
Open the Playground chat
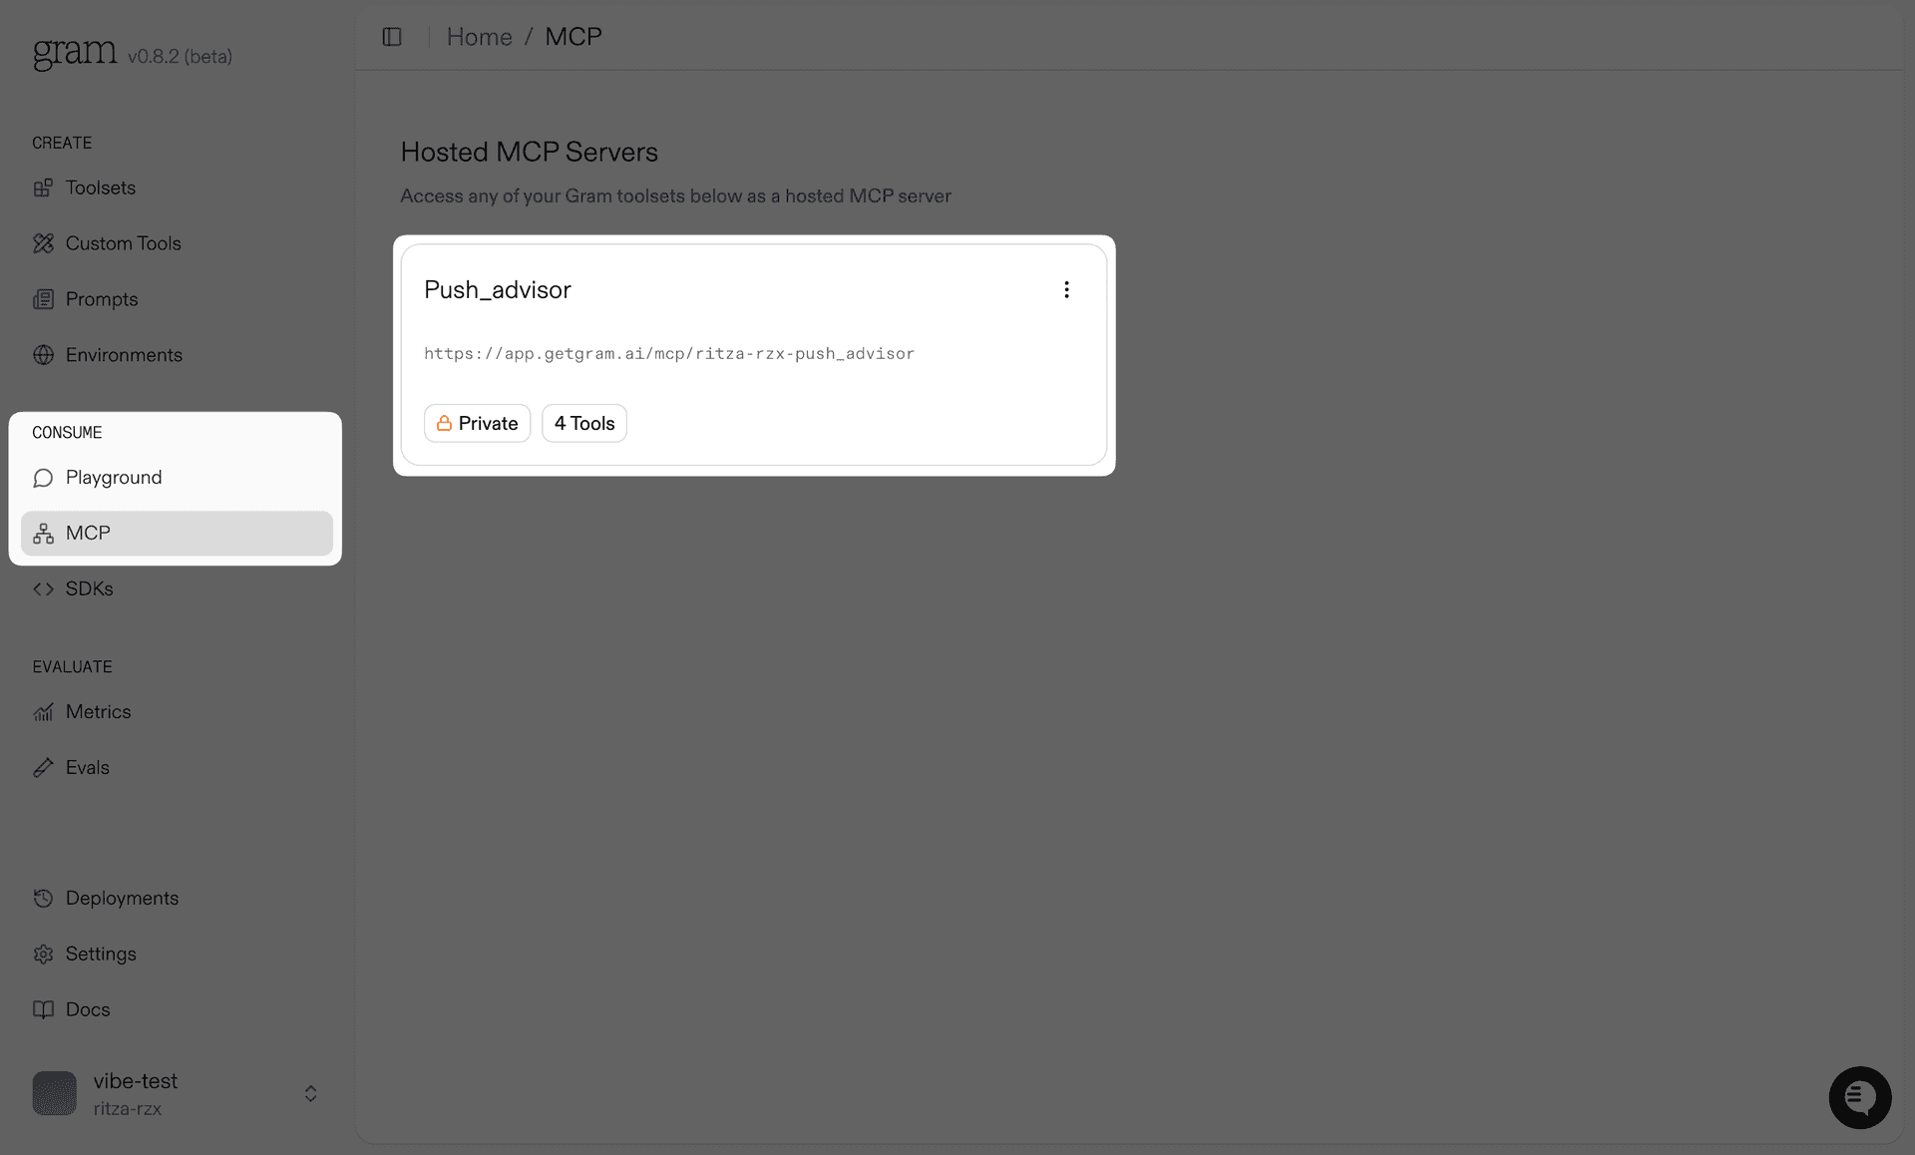(113, 478)
